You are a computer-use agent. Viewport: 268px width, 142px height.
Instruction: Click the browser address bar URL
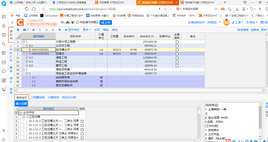(x=82, y=9)
